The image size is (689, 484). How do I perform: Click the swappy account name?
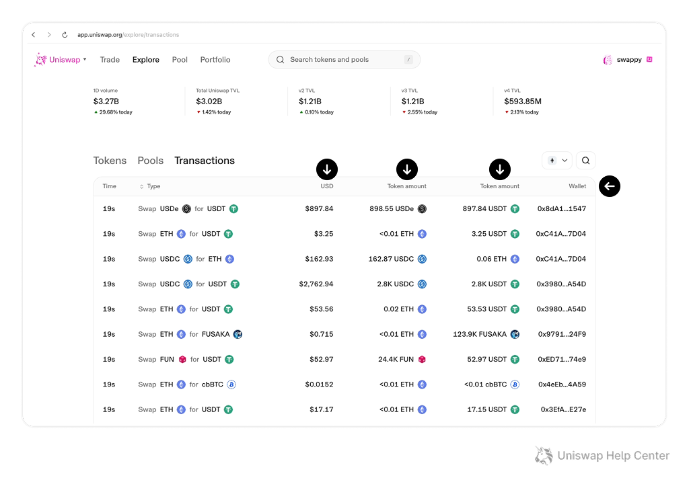pos(629,60)
